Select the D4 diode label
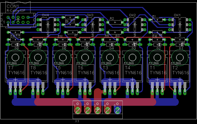This screenshot has height=124, width=197. 111,48
